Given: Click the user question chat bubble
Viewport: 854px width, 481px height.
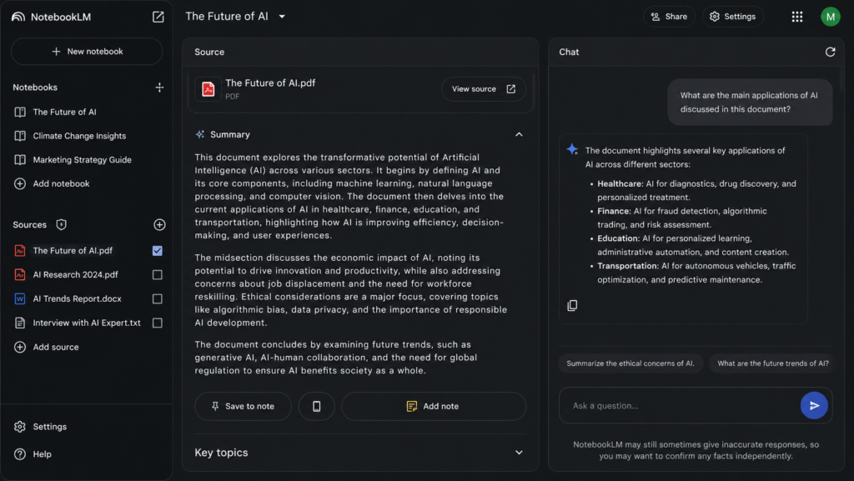Looking at the screenshot, I should pyautogui.click(x=750, y=103).
